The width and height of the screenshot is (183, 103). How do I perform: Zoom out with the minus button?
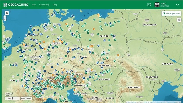click(x=5, y=19)
